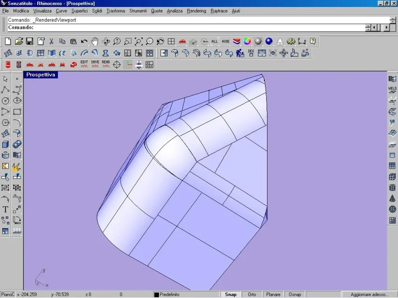Viewport: 398px width, 298px height.
Task: Select the Polygon hexagon tool
Action: (x=5, y=122)
